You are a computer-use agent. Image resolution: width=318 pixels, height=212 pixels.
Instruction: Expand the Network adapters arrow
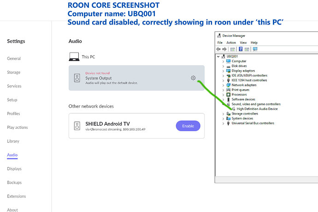tap(223, 85)
